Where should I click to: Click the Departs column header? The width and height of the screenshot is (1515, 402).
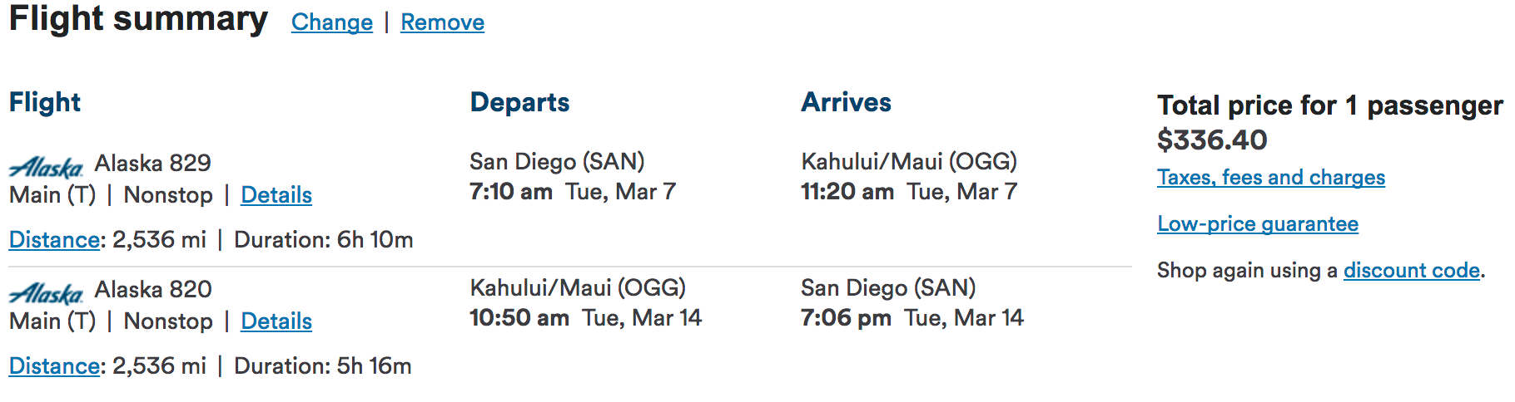pyautogui.click(x=519, y=102)
